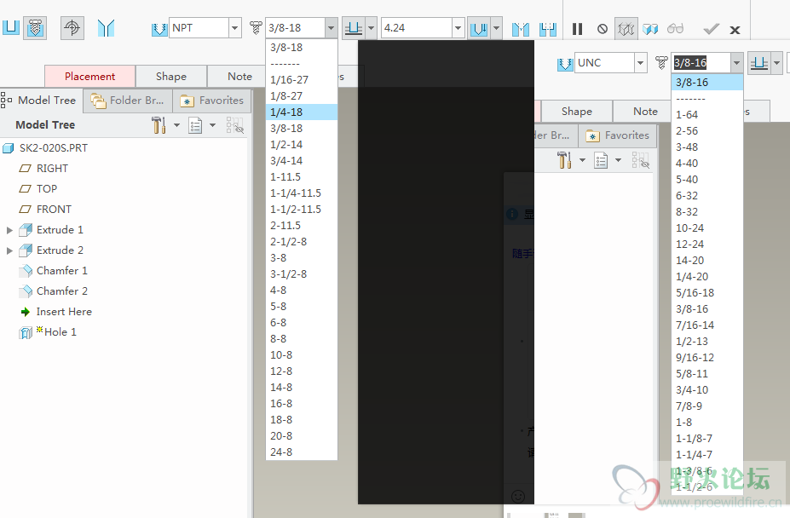Select the TOP datum plane
The height and width of the screenshot is (518, 790).
click(46, 189)
